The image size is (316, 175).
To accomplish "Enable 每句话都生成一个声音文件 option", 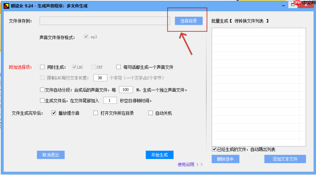I will [118, 67].
